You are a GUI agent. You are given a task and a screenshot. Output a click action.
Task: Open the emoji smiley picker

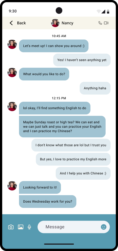[x=104, y=227]
